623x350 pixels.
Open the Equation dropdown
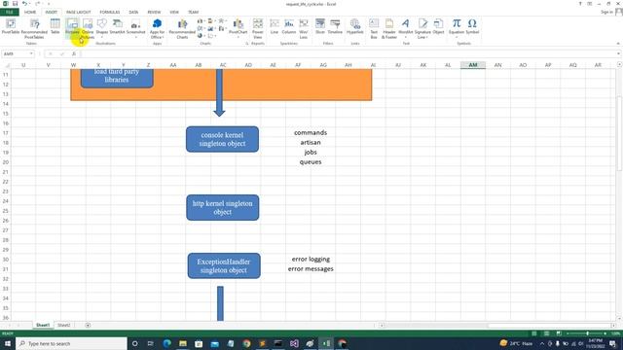point(457,28)
